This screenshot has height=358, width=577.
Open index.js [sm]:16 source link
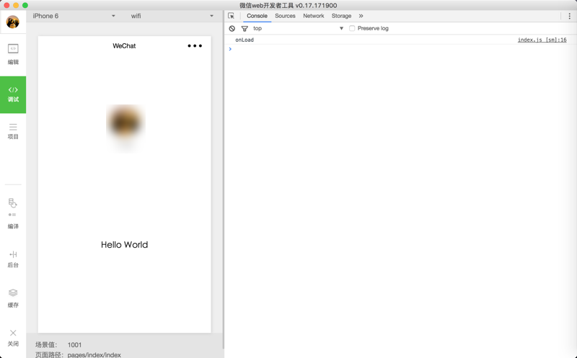click(x=542, y=40)
